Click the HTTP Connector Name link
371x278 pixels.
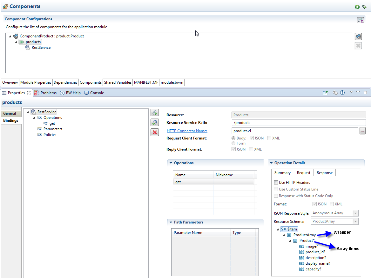pos(187,131)
